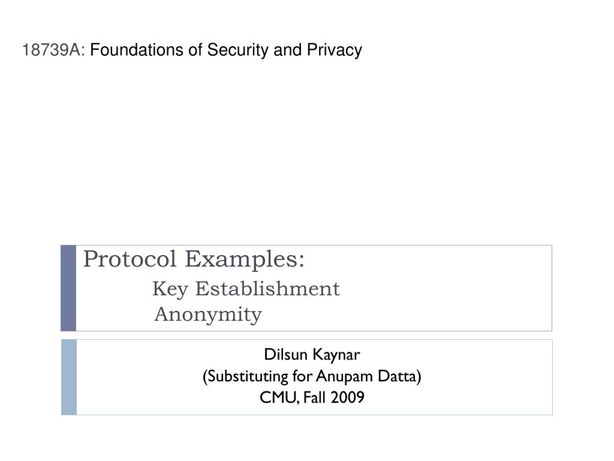Select the author name "Dilsun Kaynar"

pos(312,355)
